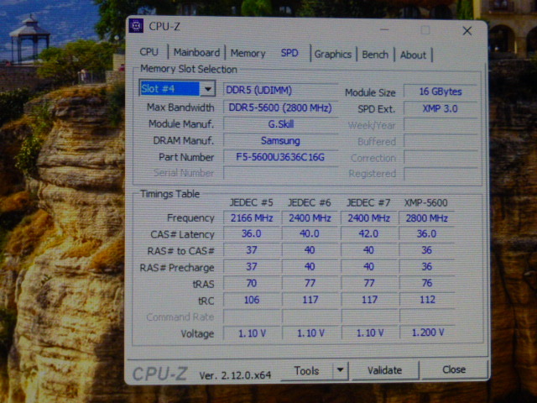Select the 2166 MHz frequency cell
This screenshot has width=537, height=403.
[x=252, y=218]
